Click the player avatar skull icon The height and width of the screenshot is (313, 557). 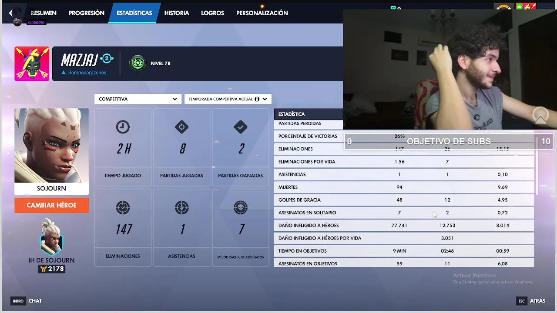click(32, 63)
